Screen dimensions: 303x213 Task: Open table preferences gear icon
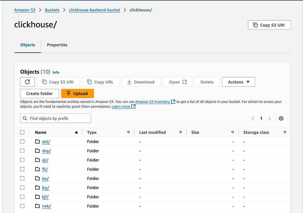pos(281,118)
